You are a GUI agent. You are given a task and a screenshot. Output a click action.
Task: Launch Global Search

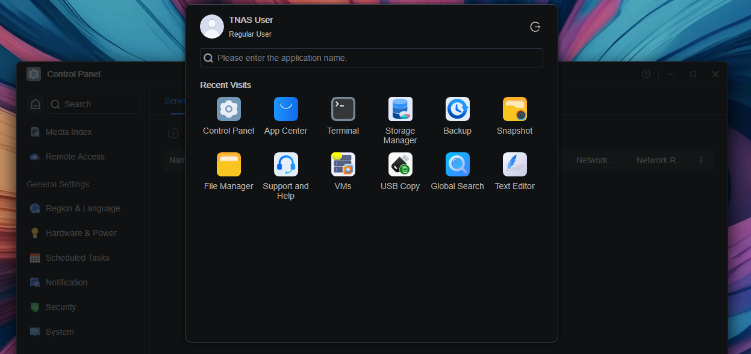pos(457,164)
